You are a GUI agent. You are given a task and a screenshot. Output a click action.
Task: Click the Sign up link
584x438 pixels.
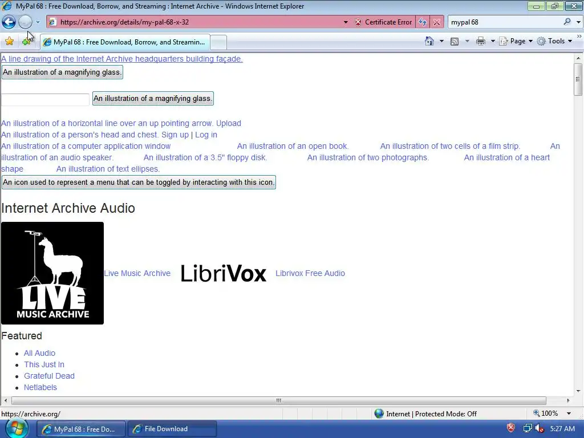tap(175, 135)
